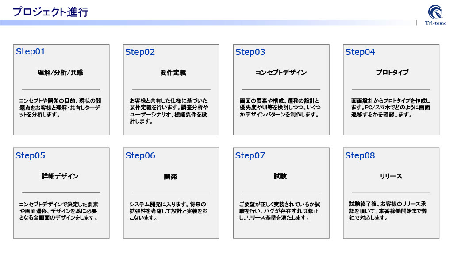Select the コンセプトデザイン heading

[x=281, y=72]
